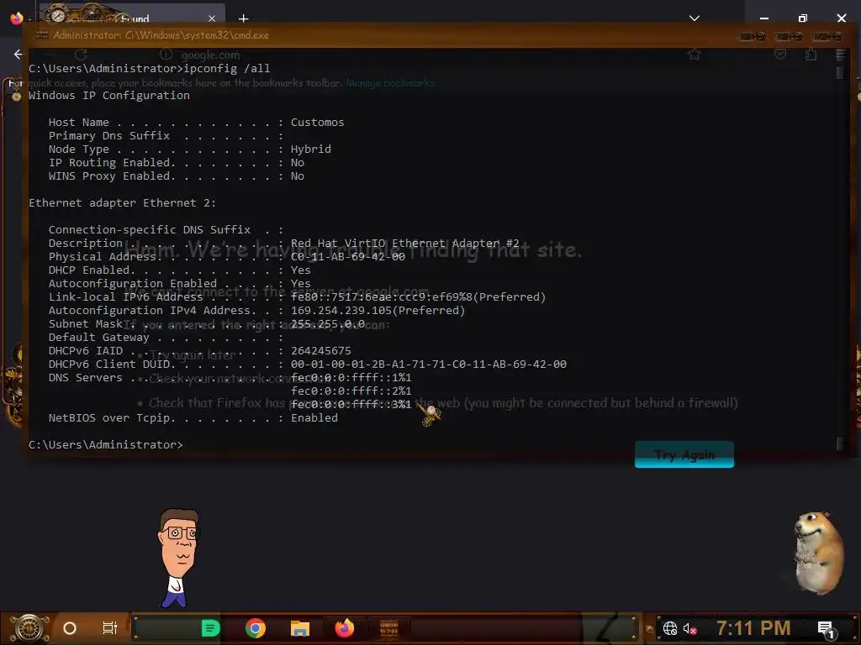The image size is (861, 645).
Task: Click the cmd window title bar icon
Action: [x=42, y=35]
